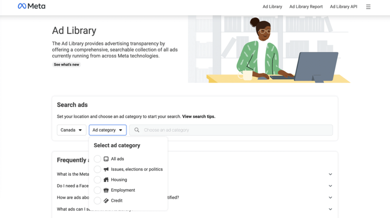
Task: Click the See what's new button
Action: pyautogui.click(x=66, y=65)
